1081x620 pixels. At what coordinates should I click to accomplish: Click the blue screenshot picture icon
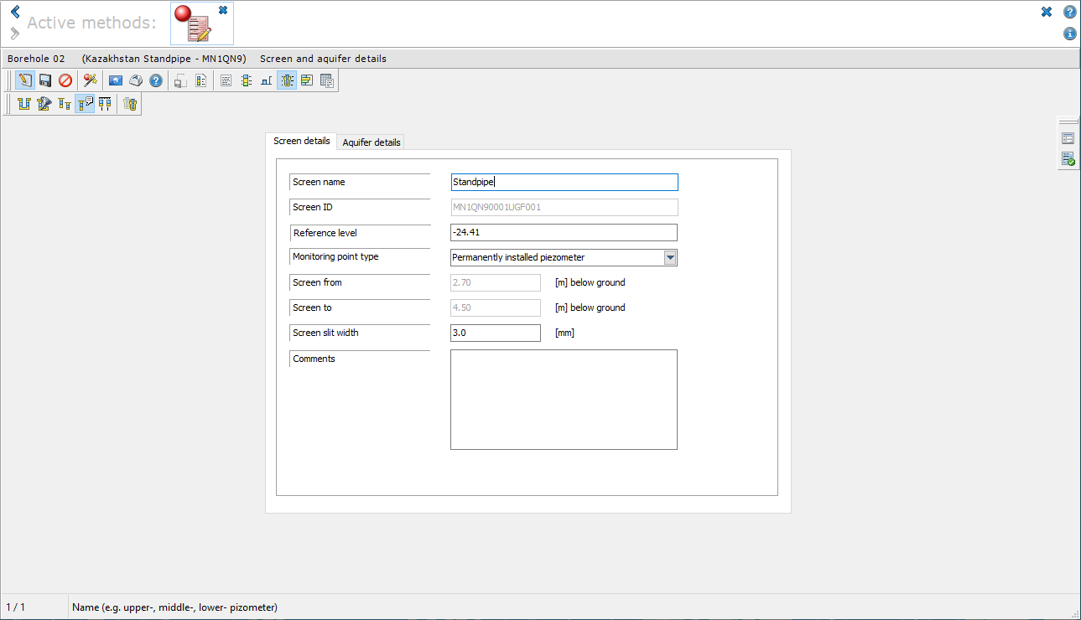(116, 80)
